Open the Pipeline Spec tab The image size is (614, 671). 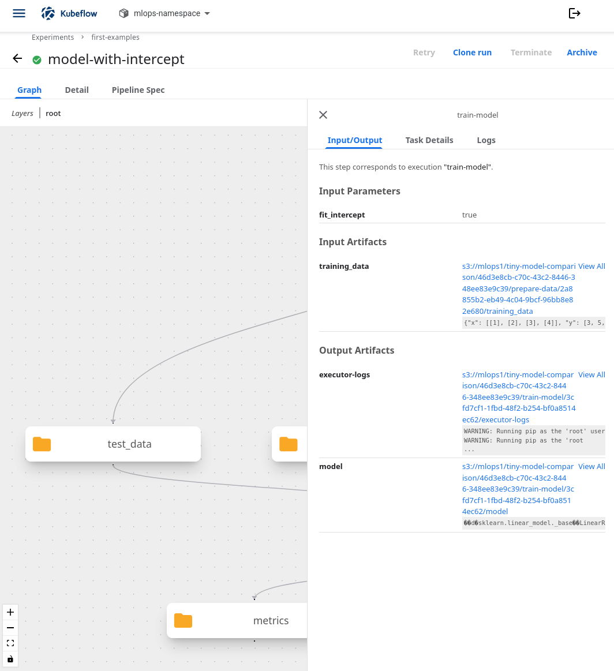pyautogui.click(x=138, y=90)
